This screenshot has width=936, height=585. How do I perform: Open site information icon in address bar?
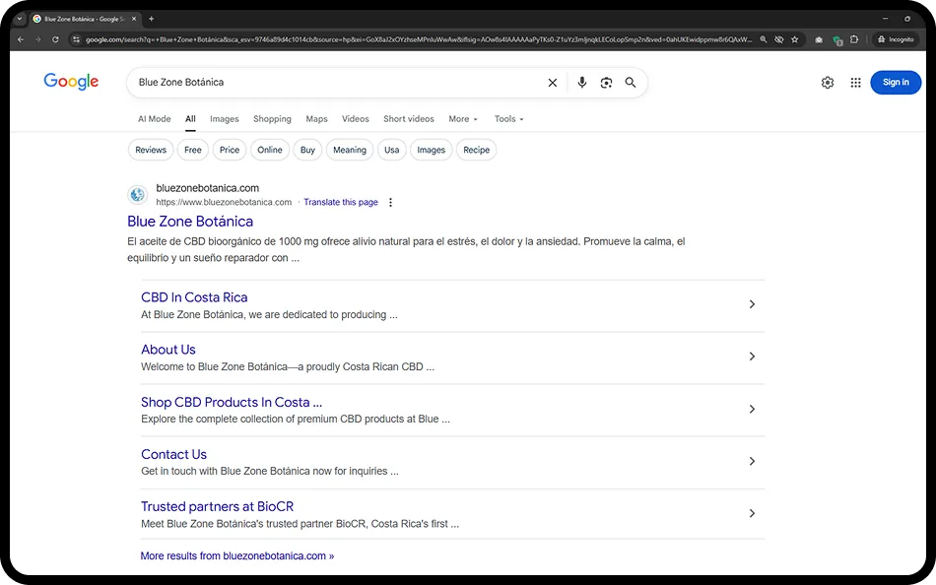pyautogui.click(x=76, y=39)
